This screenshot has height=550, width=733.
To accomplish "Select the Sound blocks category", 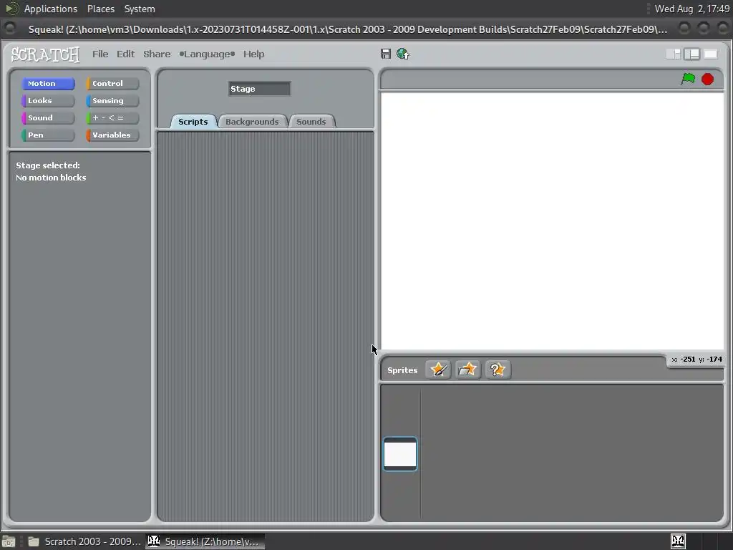I will coord(48,118).
